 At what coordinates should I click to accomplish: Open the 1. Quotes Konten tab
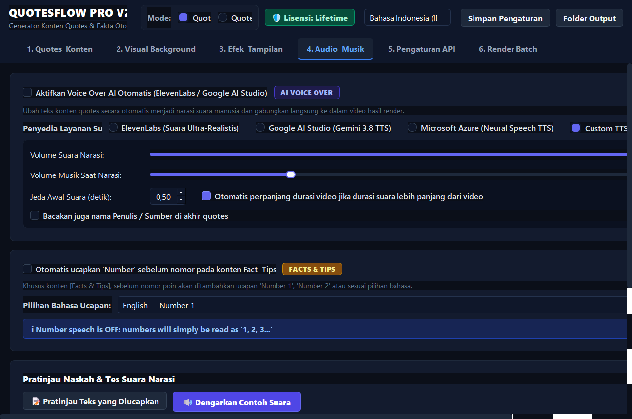[x=60, y=49]
